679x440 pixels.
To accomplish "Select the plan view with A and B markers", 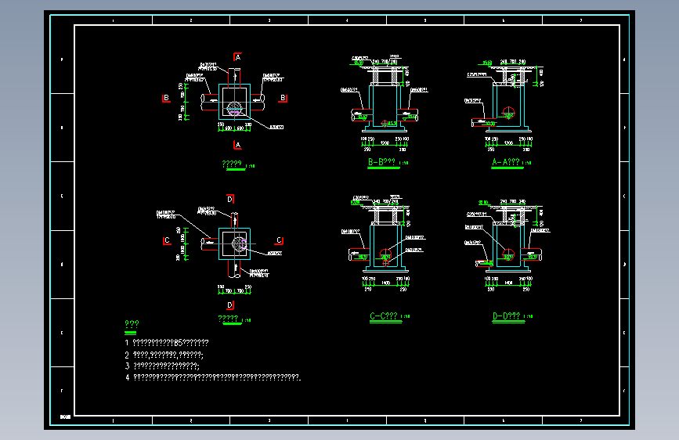I will tap(226, 101).
